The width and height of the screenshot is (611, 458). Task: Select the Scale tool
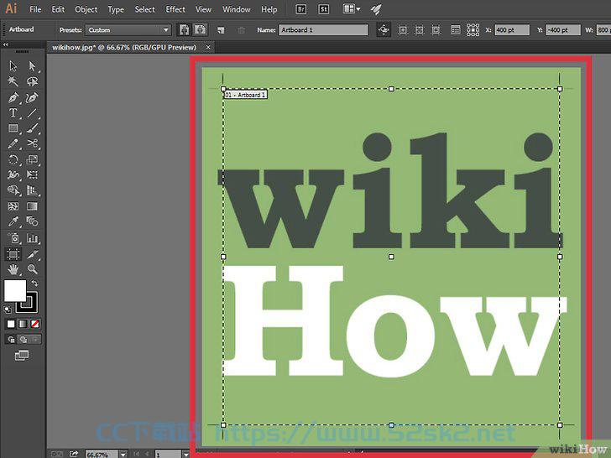coord(32,159)
